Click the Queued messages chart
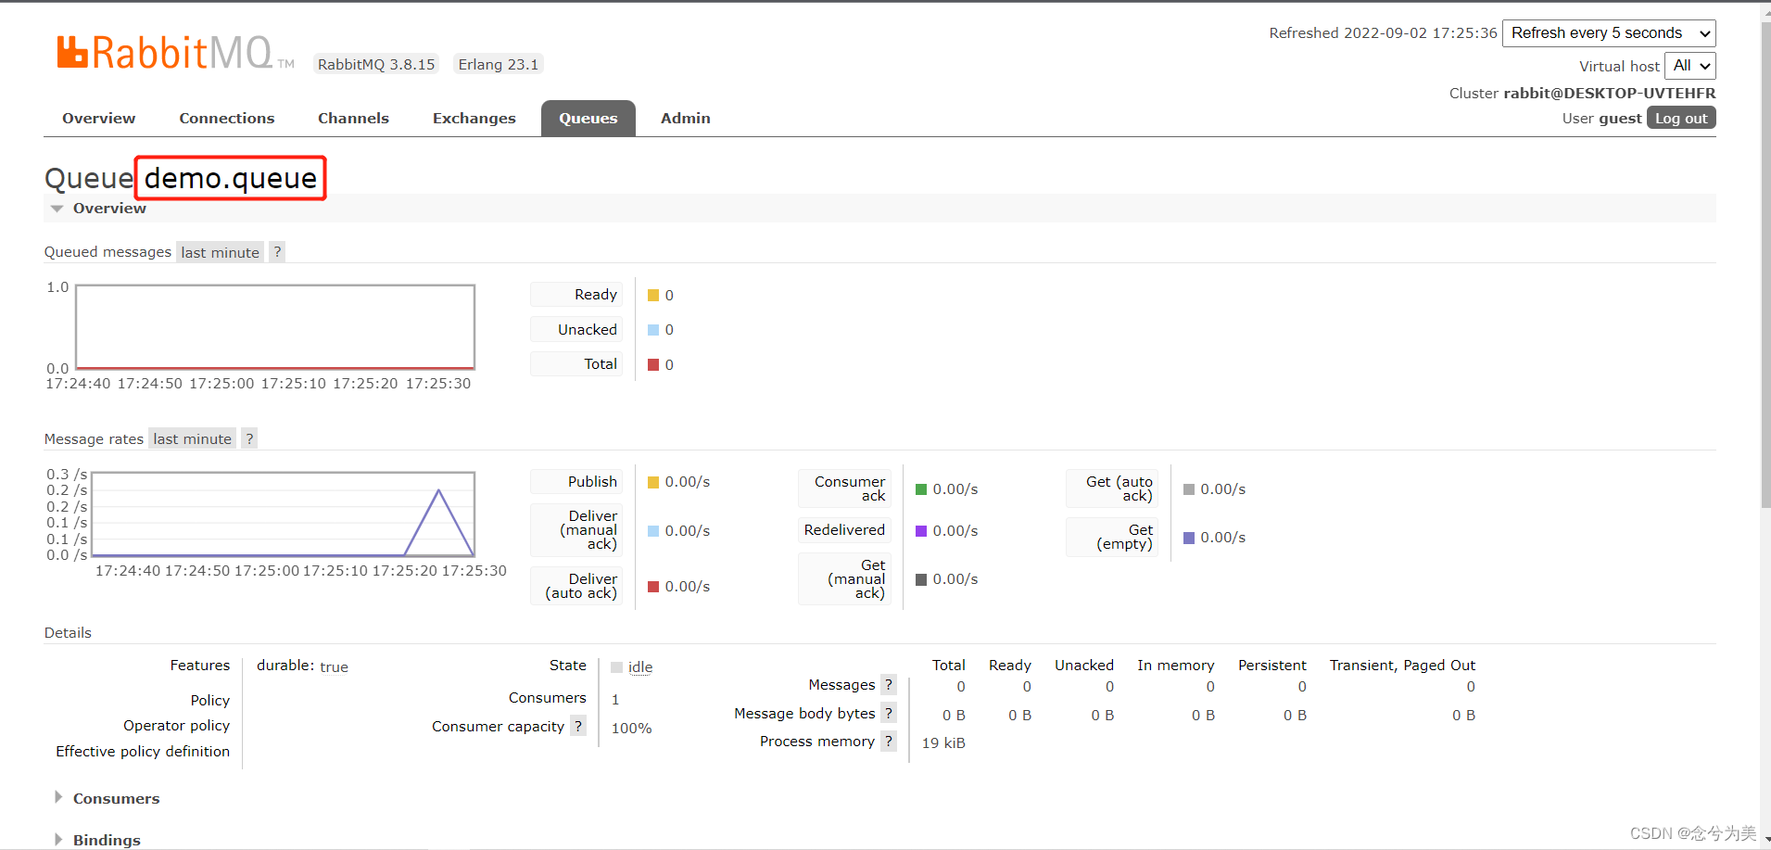The height and width of the screenshot is (850, 1771). (275, 327)
